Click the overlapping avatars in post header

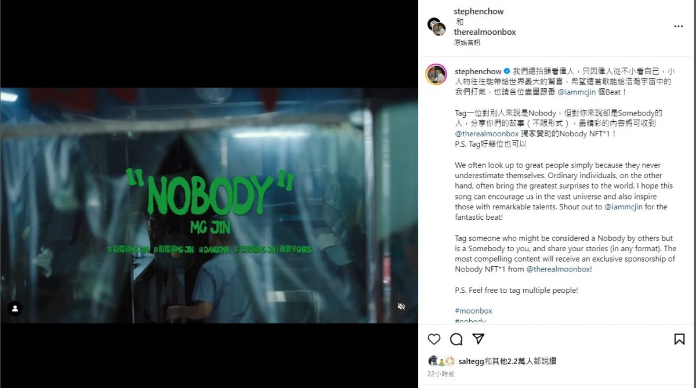436,27
